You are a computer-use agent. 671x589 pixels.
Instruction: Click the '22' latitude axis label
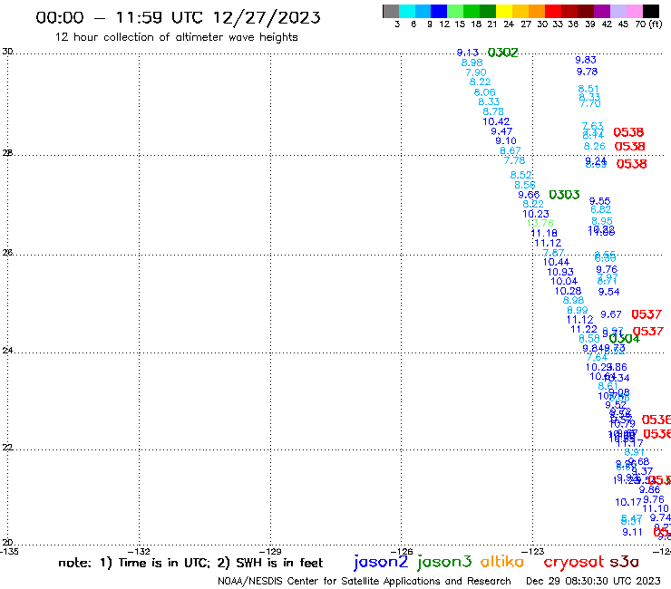7,447
